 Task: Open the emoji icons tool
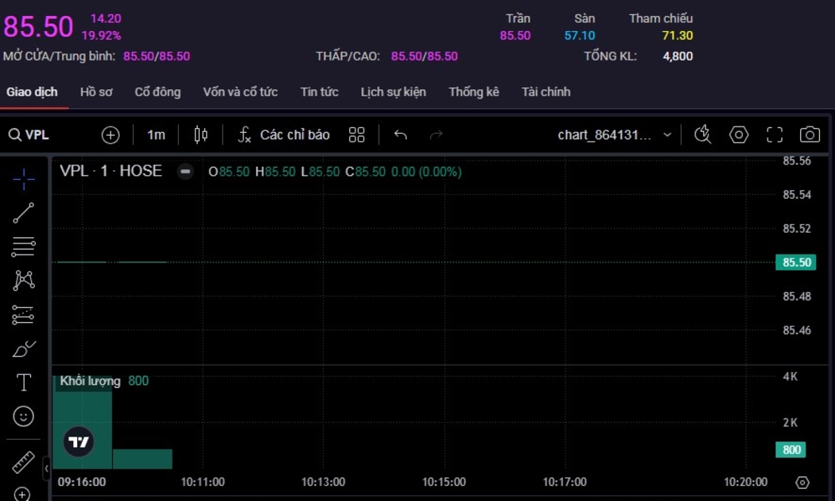click(23, 416)
